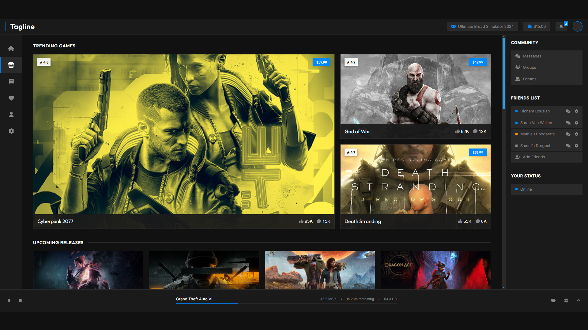Image resolution: width=588 pixels, height=330 pixels.
Task: Open the God of War cover artwork
Action: coord(416,89)
